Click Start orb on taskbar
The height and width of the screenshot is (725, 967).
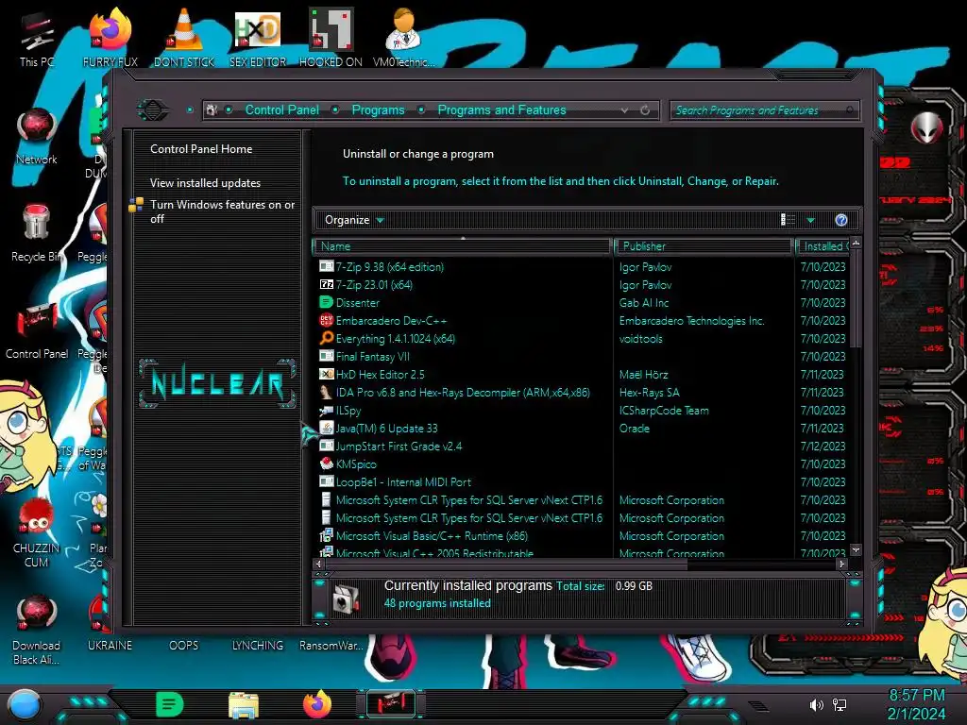(25, 704)
